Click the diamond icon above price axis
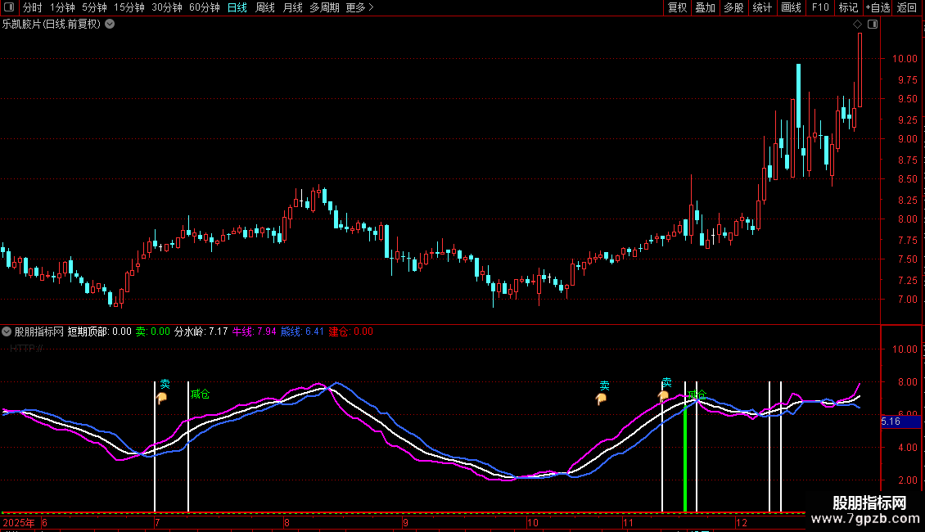Viewport: 925px width, 532px height. pos(857,25)
